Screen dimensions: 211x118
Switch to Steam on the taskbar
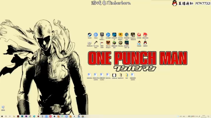[79, 116]
